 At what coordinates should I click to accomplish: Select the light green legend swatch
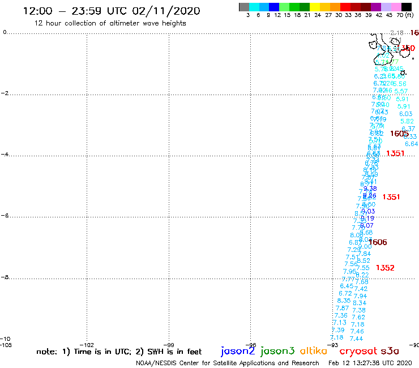point(284,7)
